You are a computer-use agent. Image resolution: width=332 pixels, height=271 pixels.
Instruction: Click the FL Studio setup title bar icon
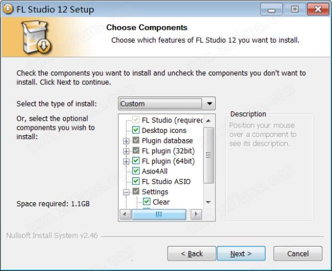click(x=8, y=9)
